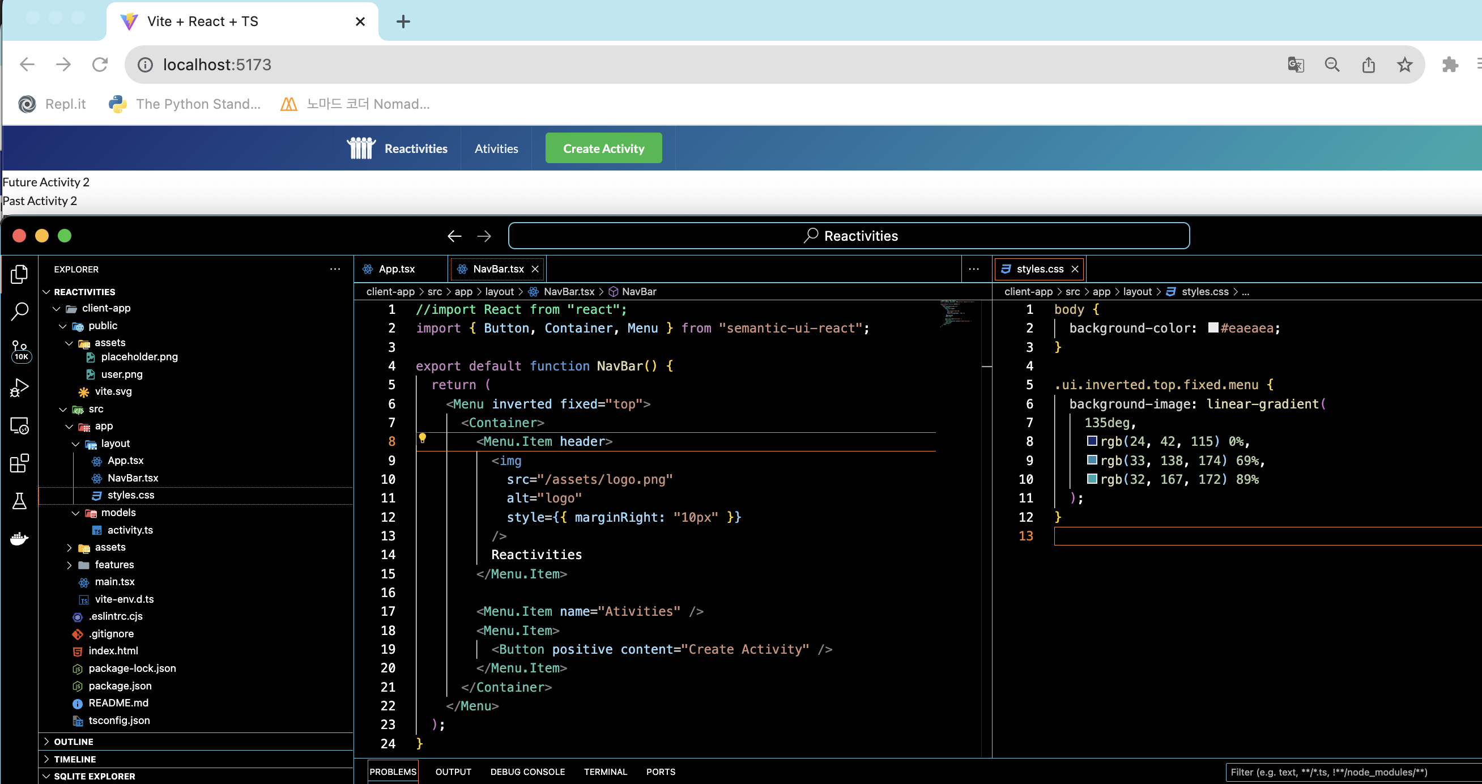Open the TERMINAL panel tab
The image size is (1482, 784).
tap(605, 772)
